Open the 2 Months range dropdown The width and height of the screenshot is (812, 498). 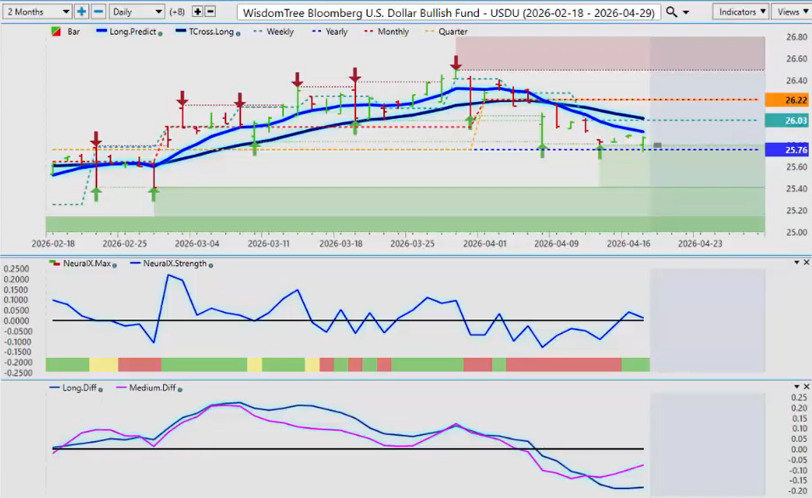(x=37, y=12)
